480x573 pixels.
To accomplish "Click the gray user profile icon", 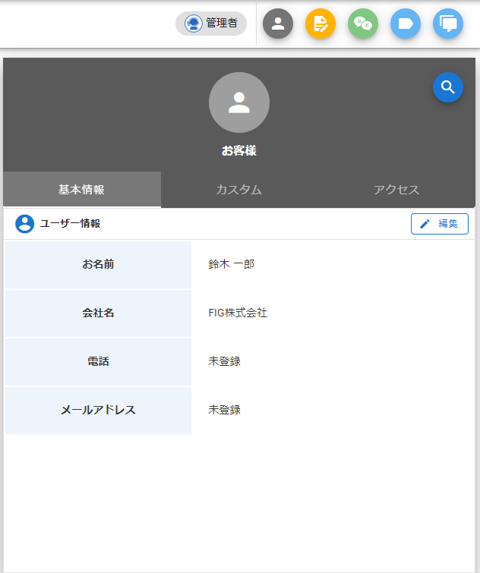I will click(x=278, y=24).
